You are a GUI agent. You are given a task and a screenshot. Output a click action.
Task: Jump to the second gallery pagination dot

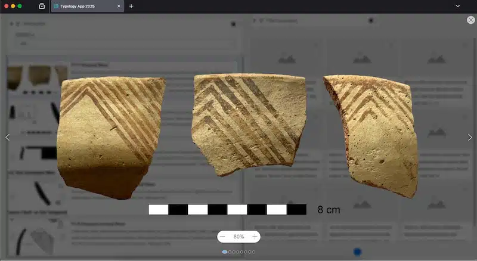pyautogui.click(x=230, y=252)
